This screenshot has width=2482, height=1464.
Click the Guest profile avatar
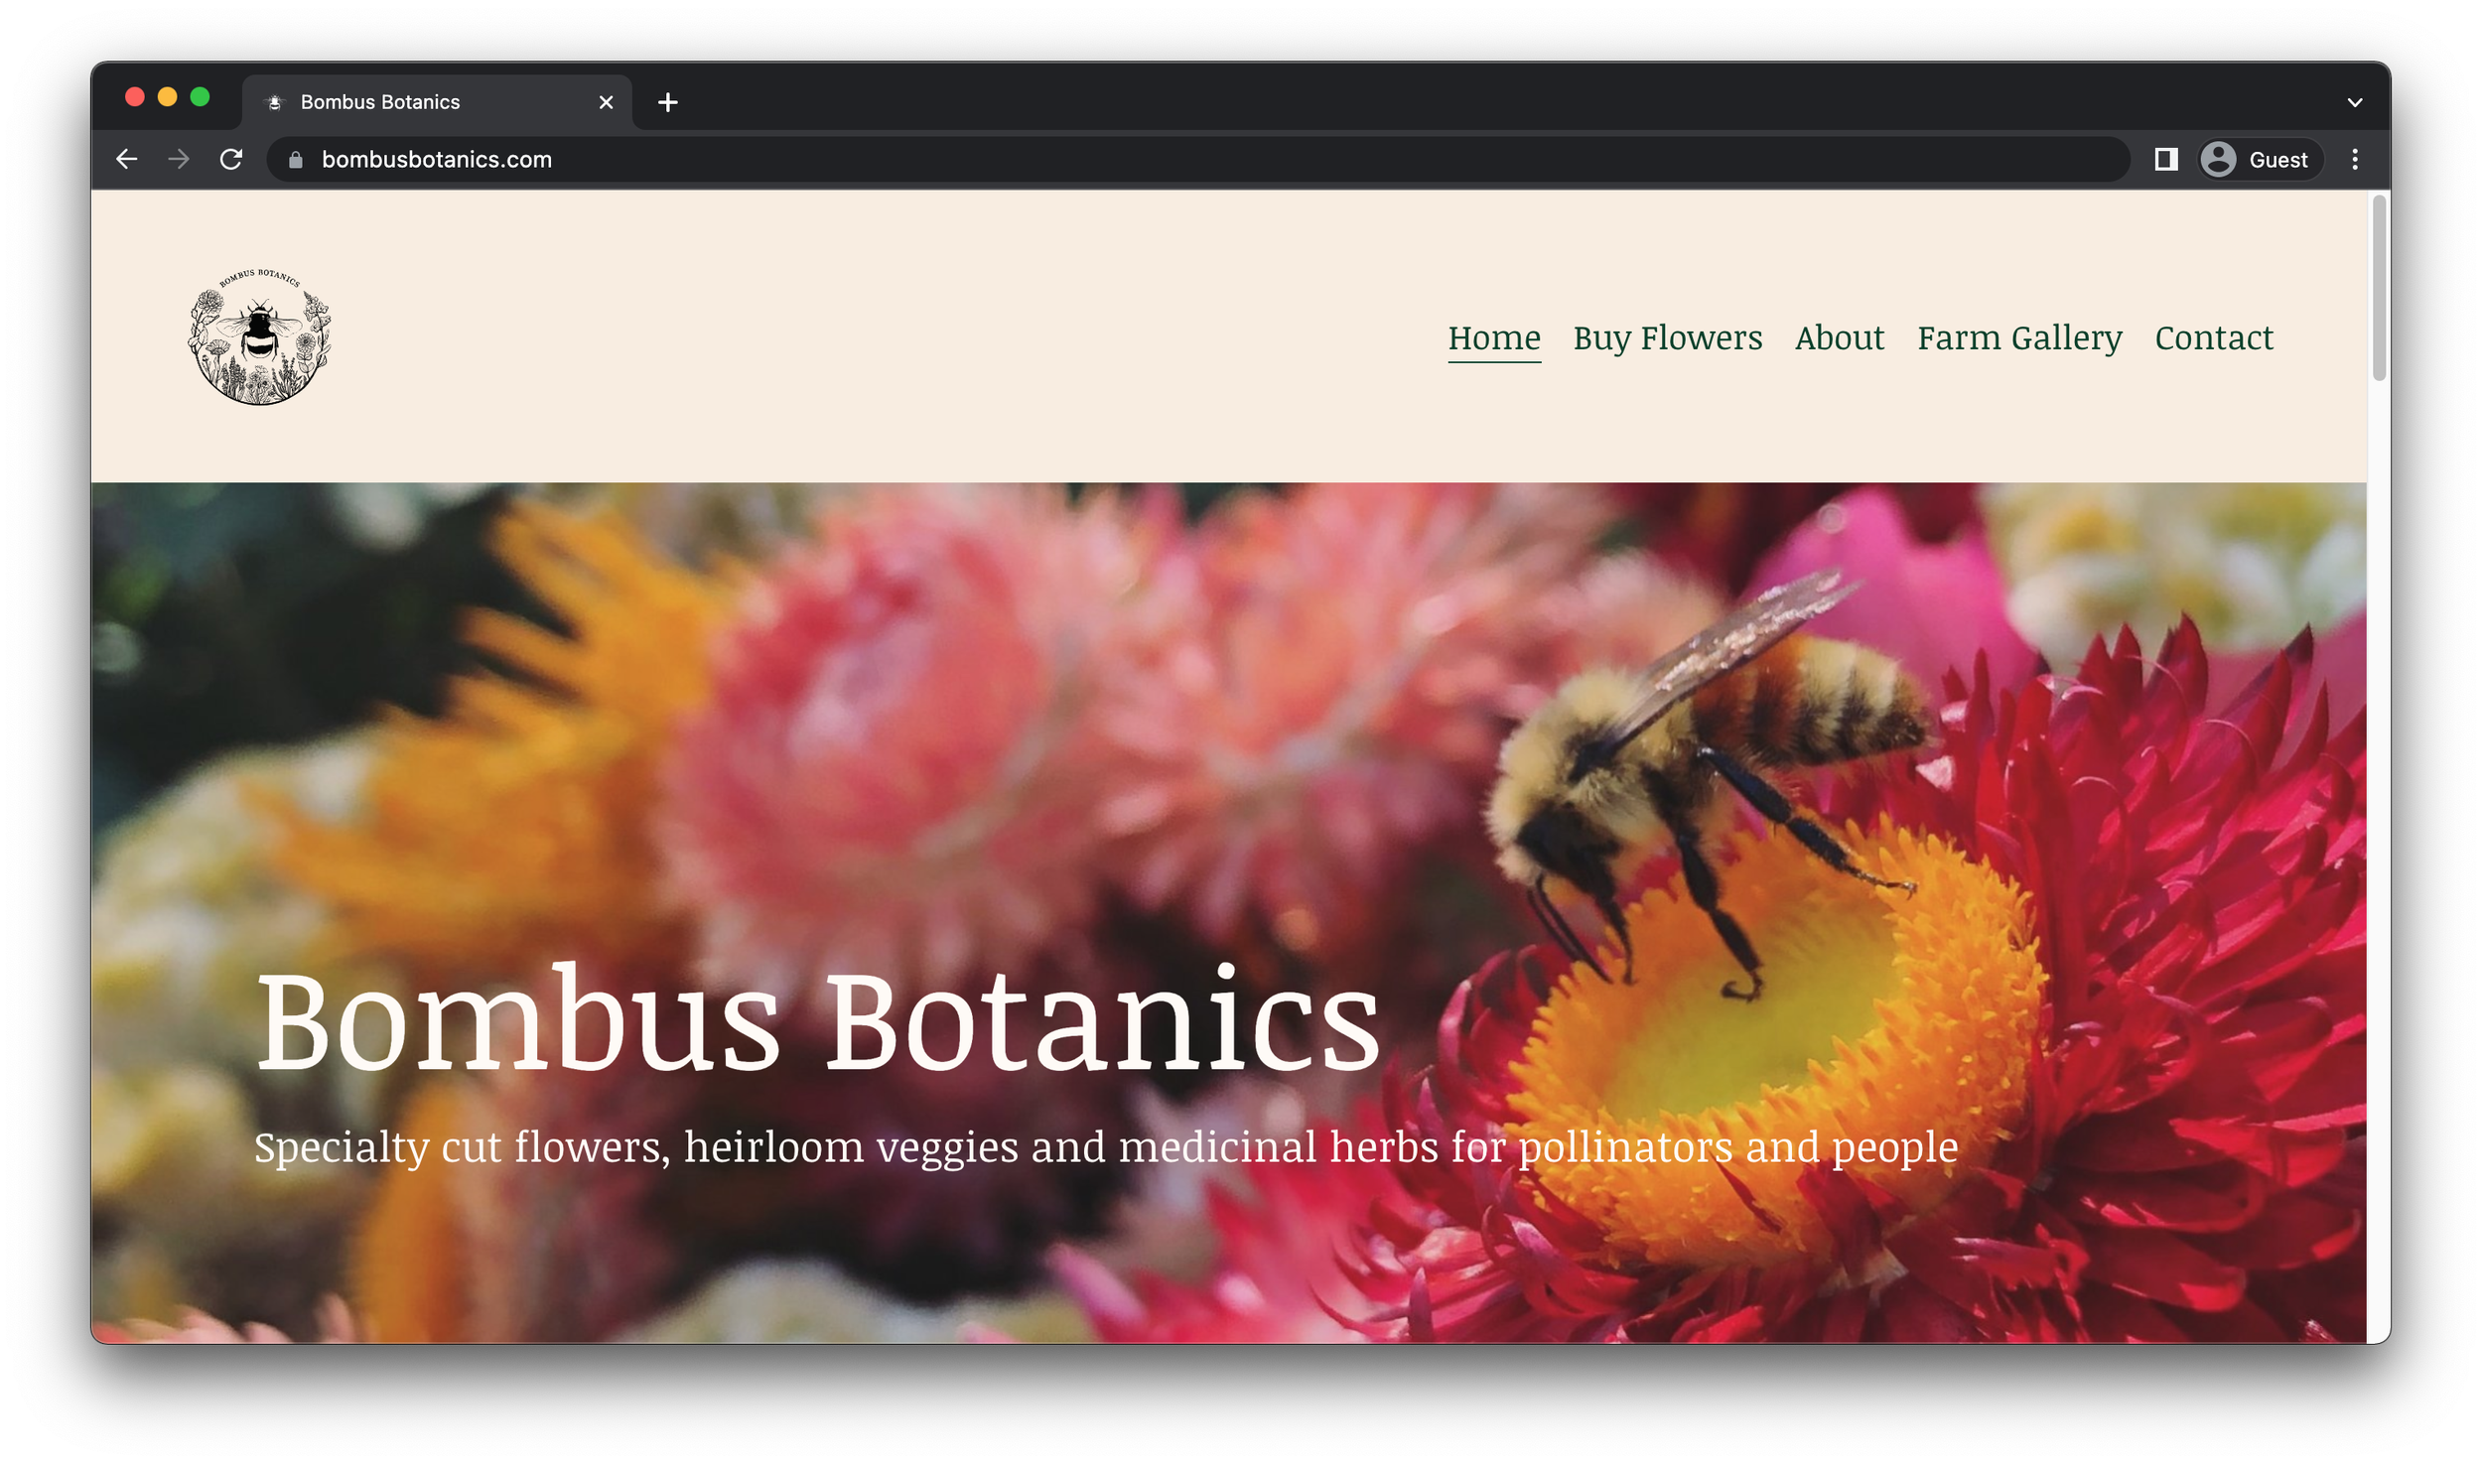point(2218,159)
